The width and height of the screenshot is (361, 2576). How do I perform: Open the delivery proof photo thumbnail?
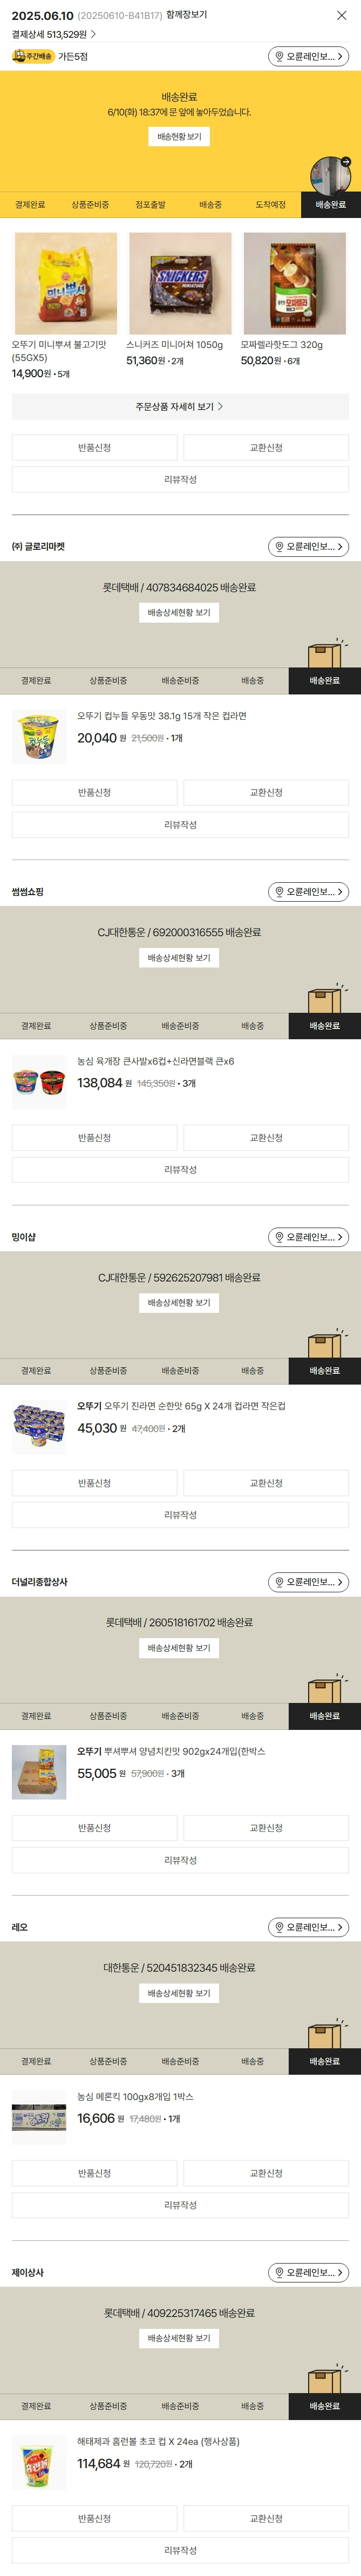[x=330, y=176]
